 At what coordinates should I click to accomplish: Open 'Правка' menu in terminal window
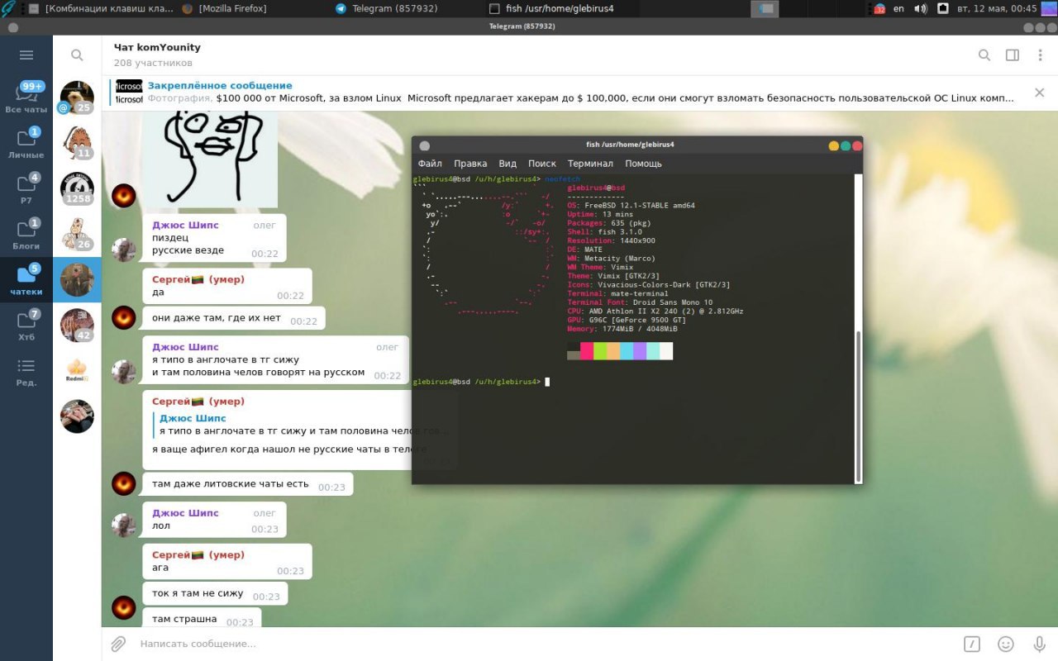coord(470,164)
